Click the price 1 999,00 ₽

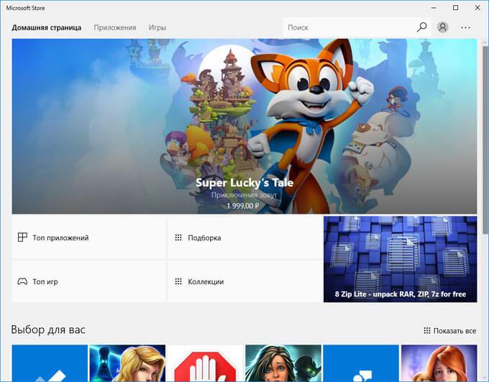(243, 206)
